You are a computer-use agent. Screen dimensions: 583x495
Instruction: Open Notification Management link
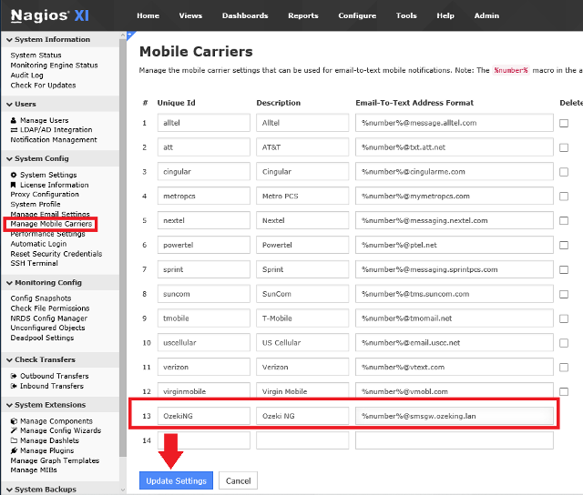[x=54, y=139]
